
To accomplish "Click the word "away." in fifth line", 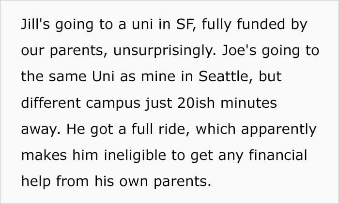I will point(41,129).
